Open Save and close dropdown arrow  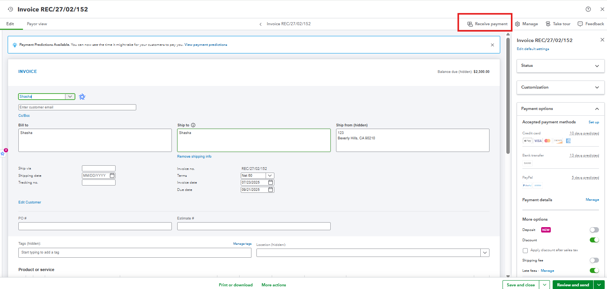click(545, 285)
